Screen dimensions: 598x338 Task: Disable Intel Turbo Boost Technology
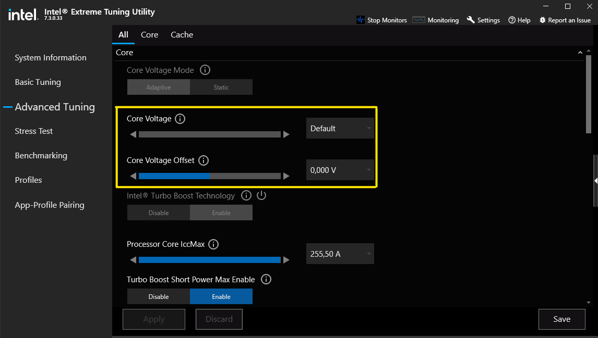click(x=159, y=213)
